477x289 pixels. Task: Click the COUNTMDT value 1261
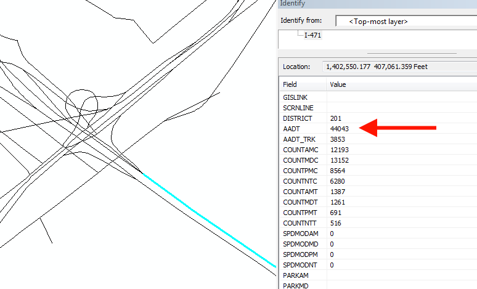337,202
